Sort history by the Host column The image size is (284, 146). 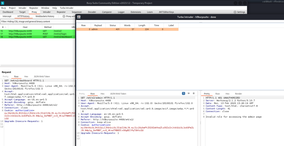(25, 27)
